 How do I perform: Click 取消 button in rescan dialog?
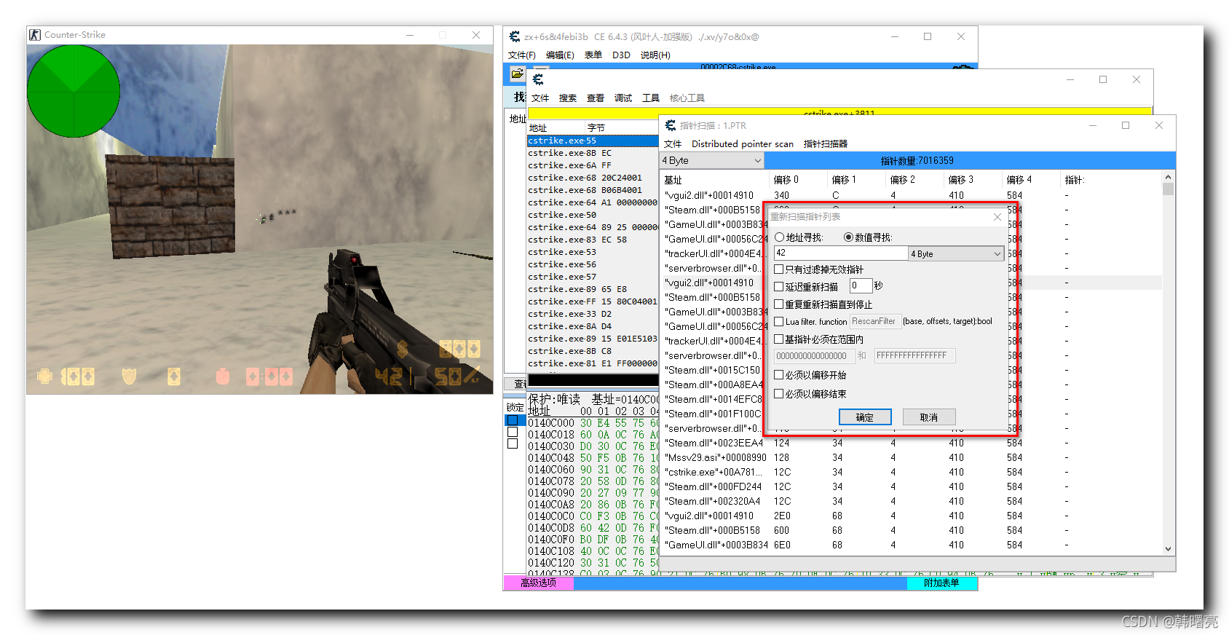(929, 417)
